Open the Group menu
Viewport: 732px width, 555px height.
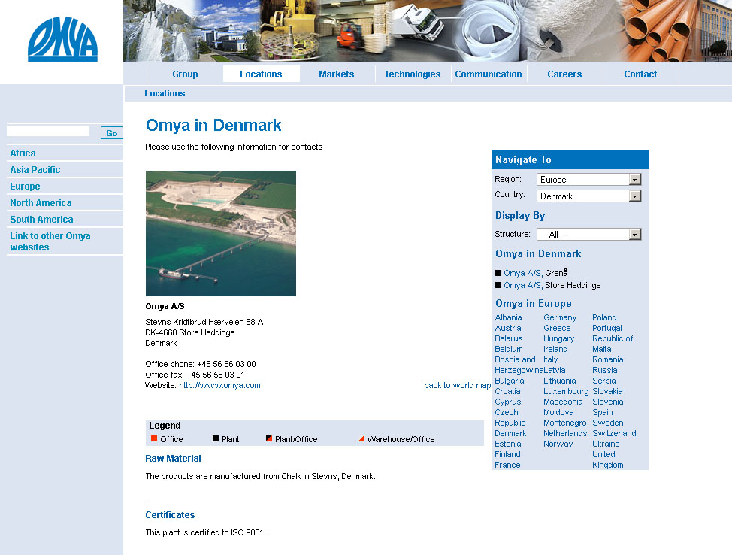click(185, 74)
